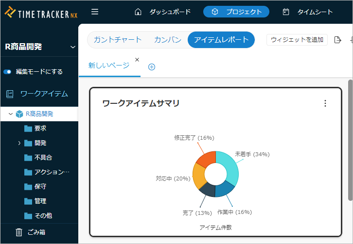Open the タイムシート page
Viewport: 353px width, 244px height.
[x=308, y=12]
